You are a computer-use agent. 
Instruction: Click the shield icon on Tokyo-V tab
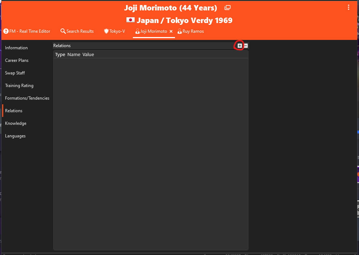click(106, 31)
